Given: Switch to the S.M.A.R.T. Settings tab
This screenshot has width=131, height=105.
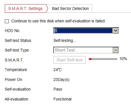Looking at the screenshot, I should (x=26, y=8).
